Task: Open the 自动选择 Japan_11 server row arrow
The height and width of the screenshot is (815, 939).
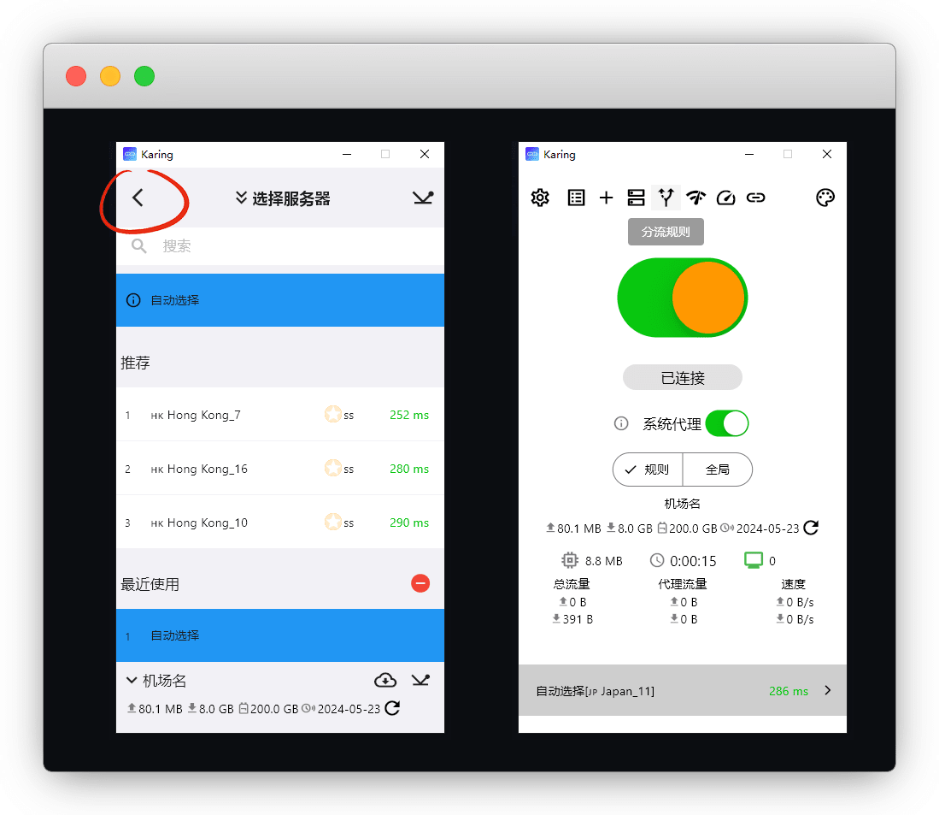Action: (827, 690)
